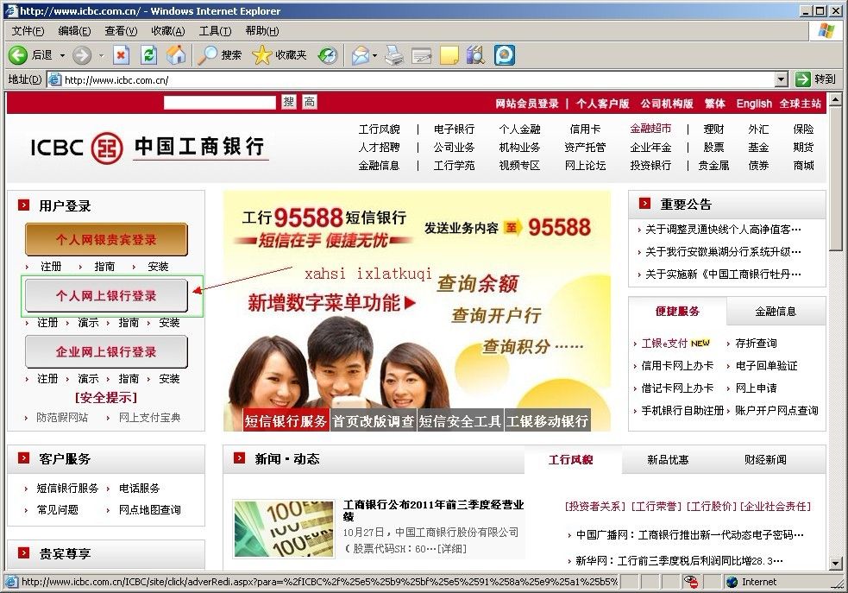Click the Mail envelope toolbar icon
Viewport: 848px width, 593px height.
point(360,55)
